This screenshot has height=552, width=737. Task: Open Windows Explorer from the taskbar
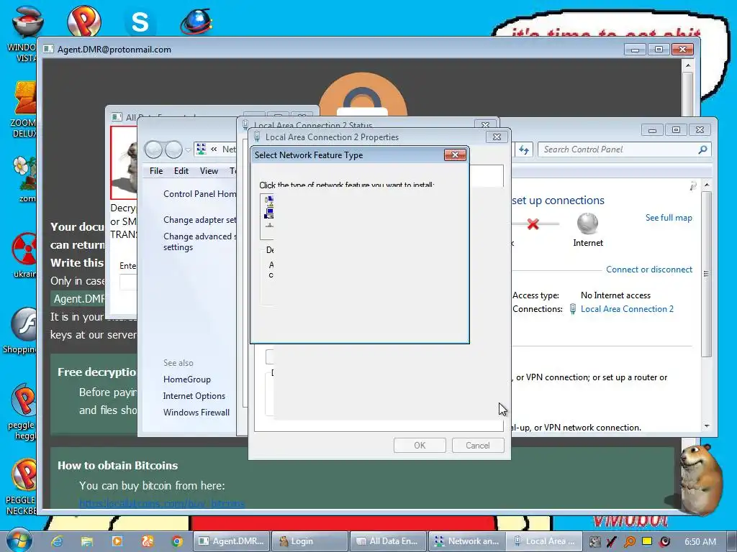(x=87, y=541)
